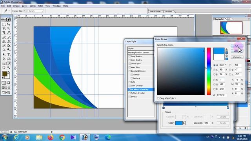Enable the Inner Shadow checkbox

[x=129, y=60]
